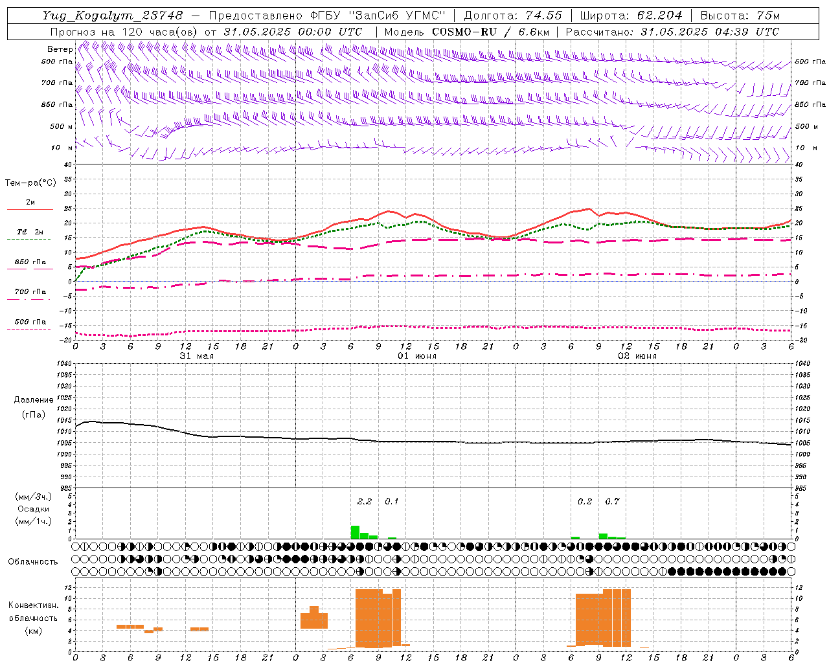Viewport: 829px width, 663px height.
Task: Click the 31 мая date label
Action: 197,356
